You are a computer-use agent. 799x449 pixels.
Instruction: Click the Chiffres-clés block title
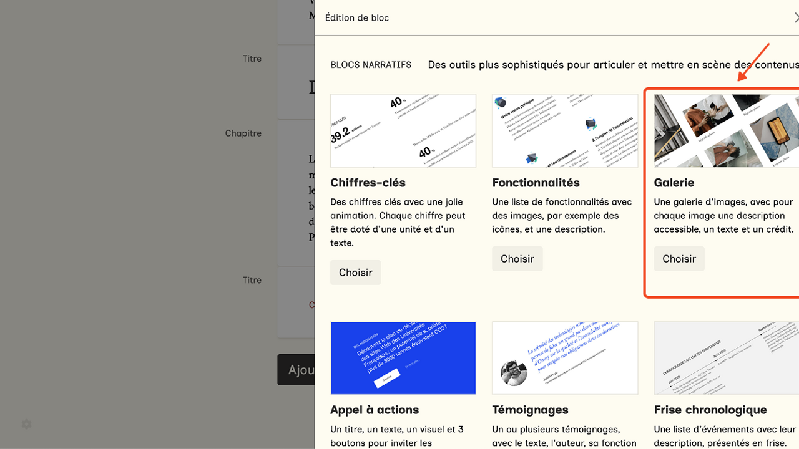click(x=368, y=183)
